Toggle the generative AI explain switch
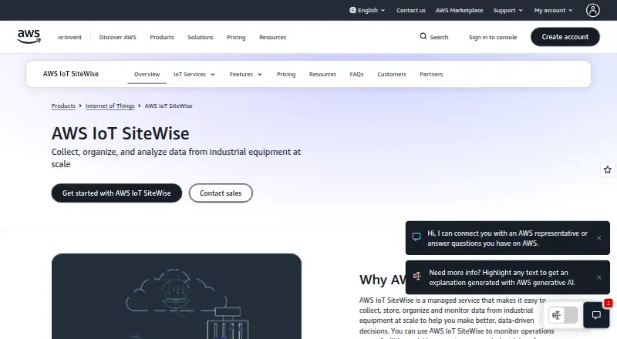617x339 pixels. pyautogui.click(x=563, y=315)
